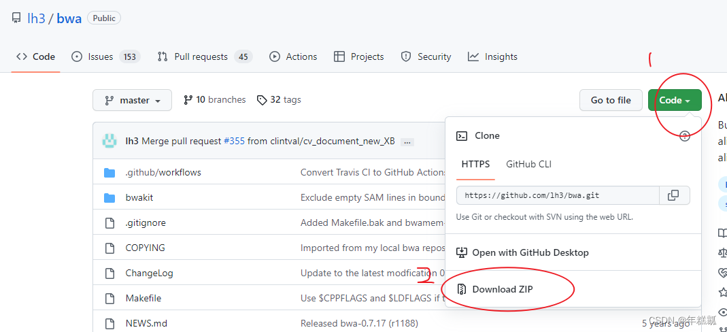727x332 pixels.
Task: Open commit 'Use $CPPFLAGS and $LDFLAGS'
Action: click(x=373, y=298)
